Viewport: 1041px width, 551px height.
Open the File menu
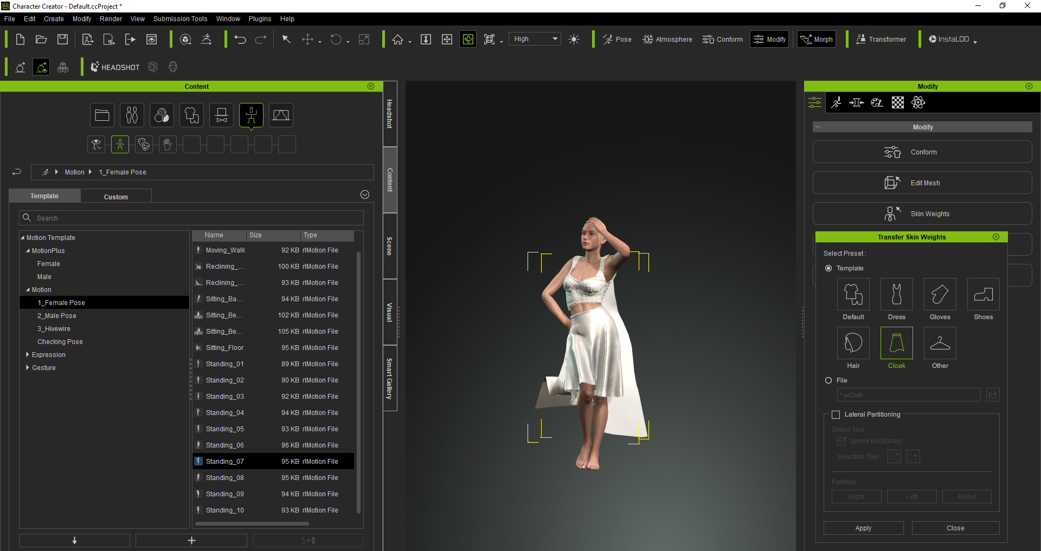pyautogui.click(x=10, y=18)
